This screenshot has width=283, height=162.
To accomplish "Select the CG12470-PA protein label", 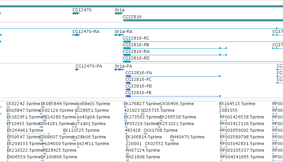I will coord(89,66).
